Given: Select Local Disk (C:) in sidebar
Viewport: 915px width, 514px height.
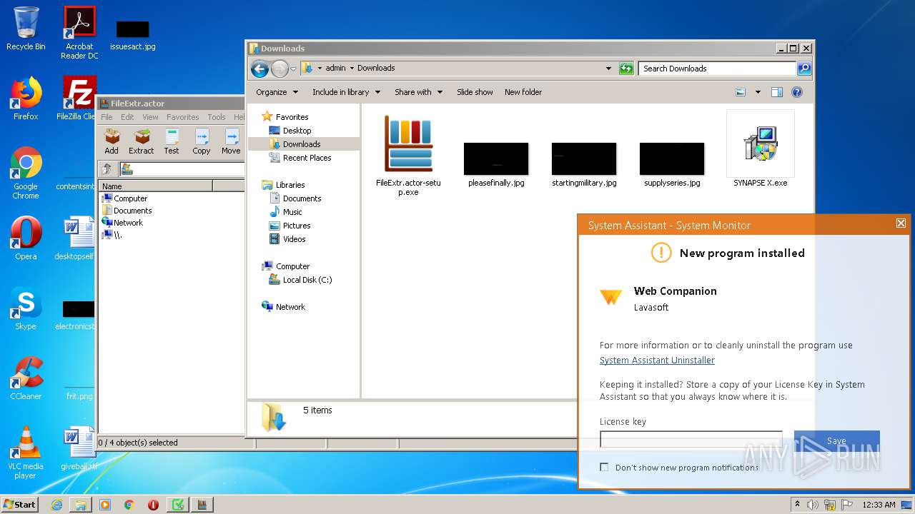Looking at the screenshot, I should tap(307, 280).
